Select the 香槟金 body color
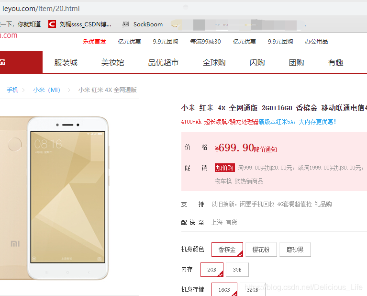The width and height of the screenshot is (367, 296). click(x=227, y=250)
